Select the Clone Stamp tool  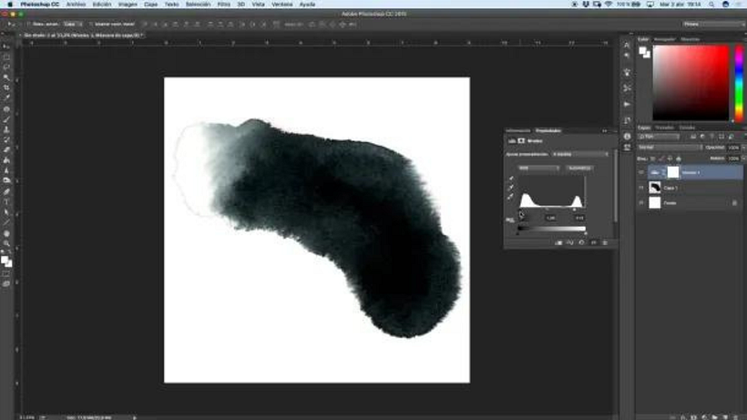tap(6, 129)
